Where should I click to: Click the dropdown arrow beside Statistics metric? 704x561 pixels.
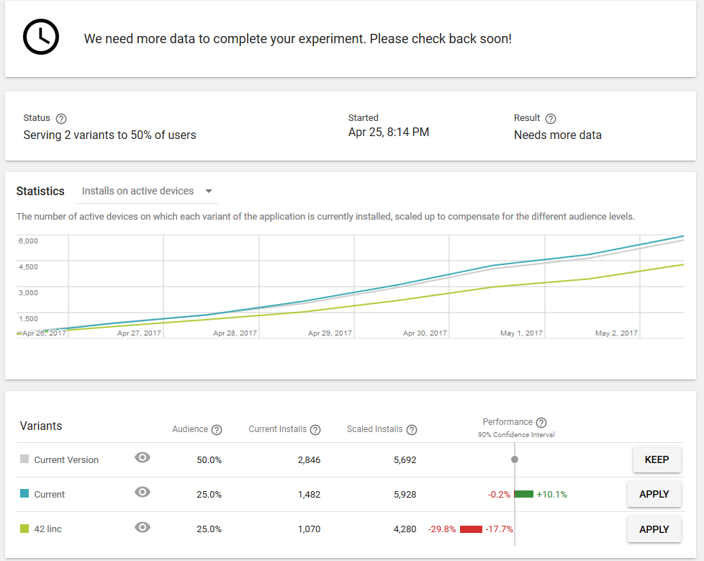pos(209,192)
